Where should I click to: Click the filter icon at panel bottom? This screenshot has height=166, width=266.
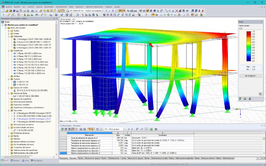pyautogui.click(x=250, y=99)
